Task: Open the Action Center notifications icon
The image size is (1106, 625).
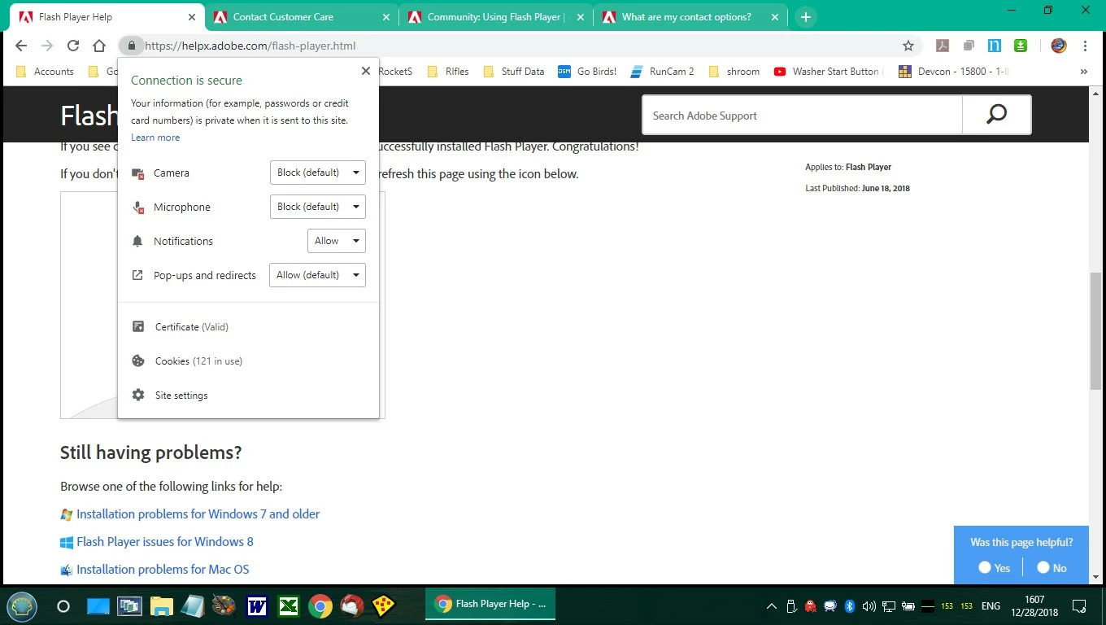Action: point(1079,605)
